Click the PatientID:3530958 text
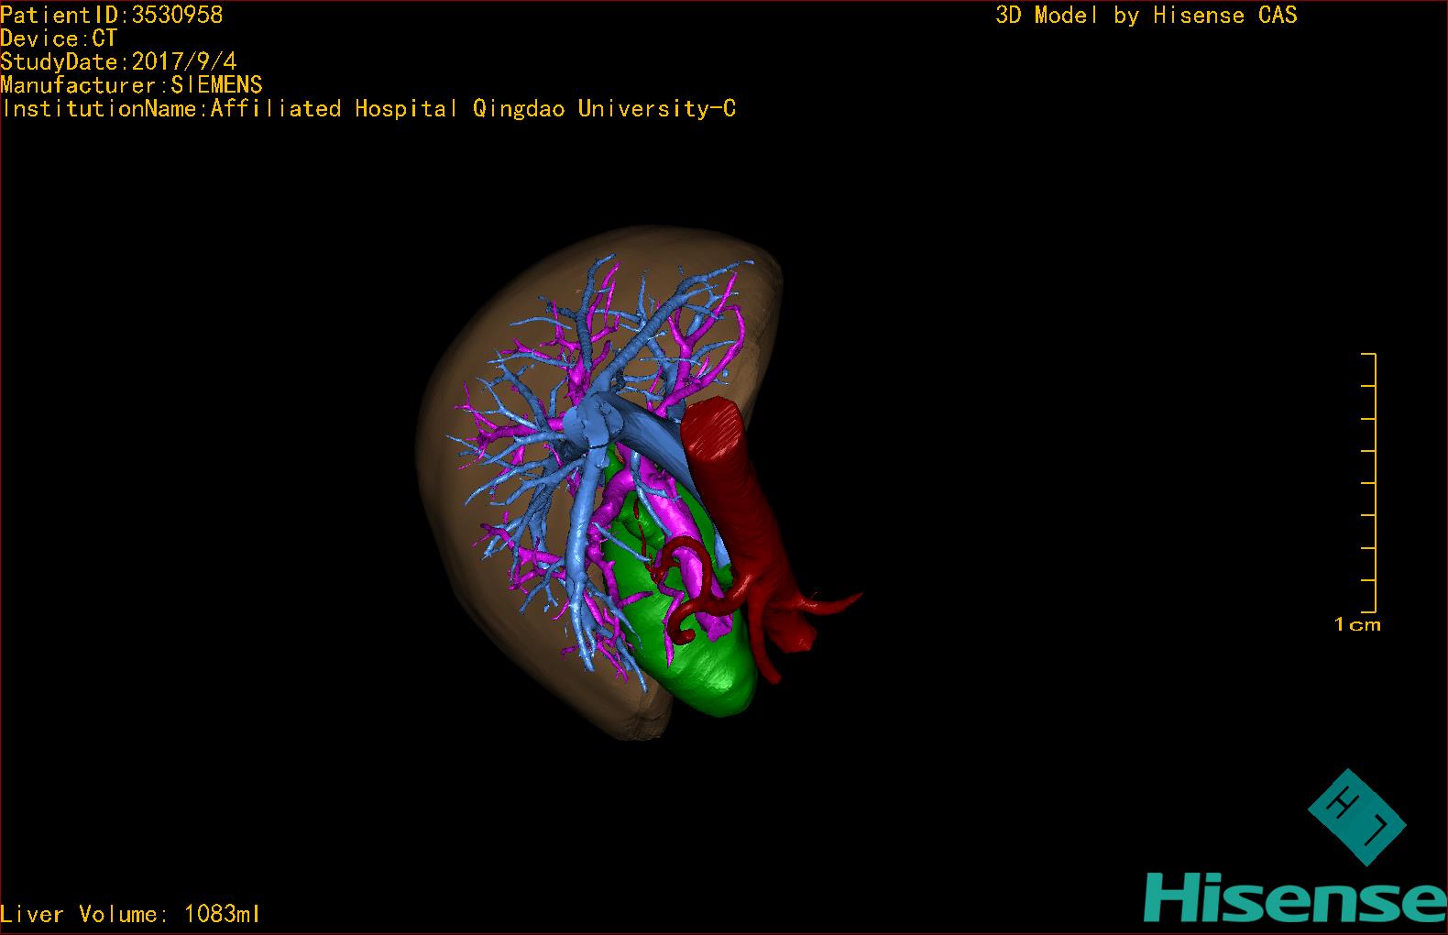 tap(112, 15)
